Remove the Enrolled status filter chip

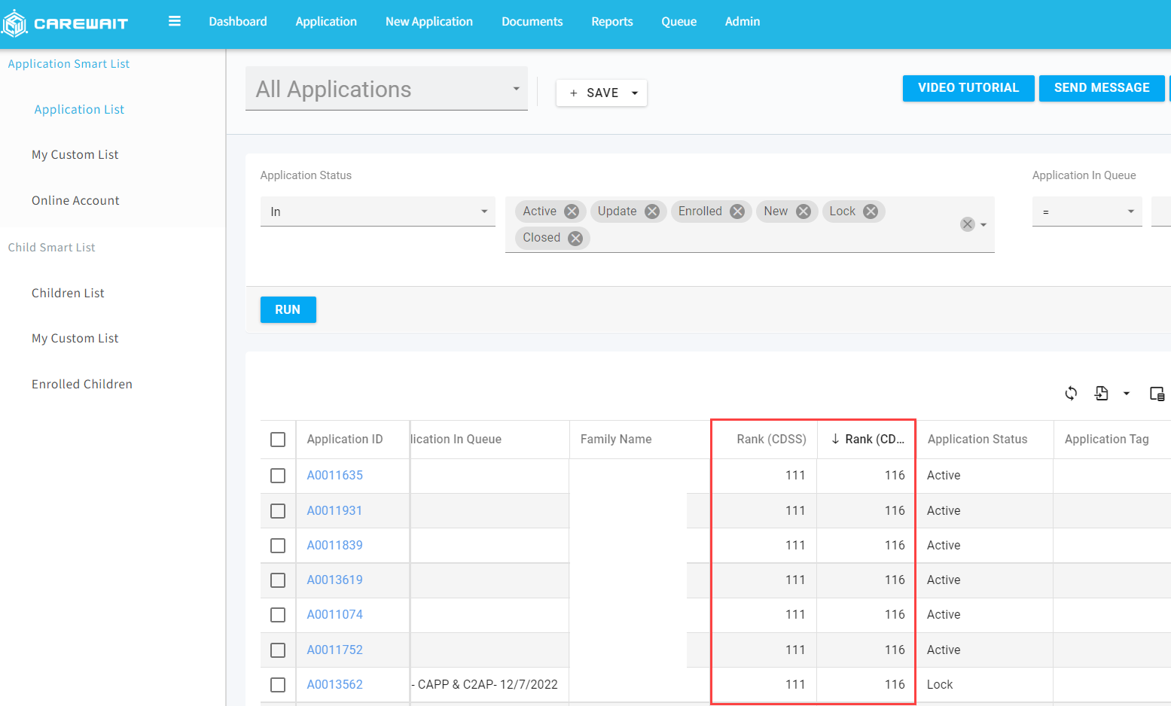click(x=737, y=211)
